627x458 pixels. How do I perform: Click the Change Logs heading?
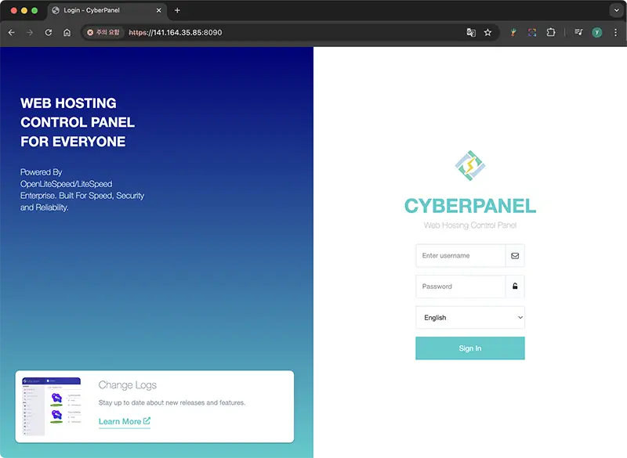click(x=128, y=385)
